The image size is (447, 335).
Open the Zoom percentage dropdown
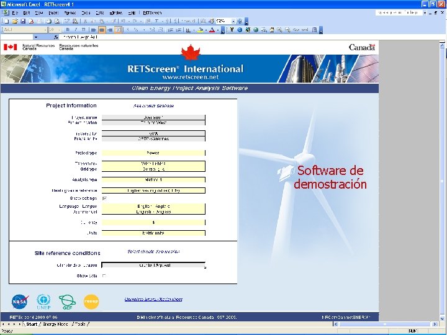point(233,21)
